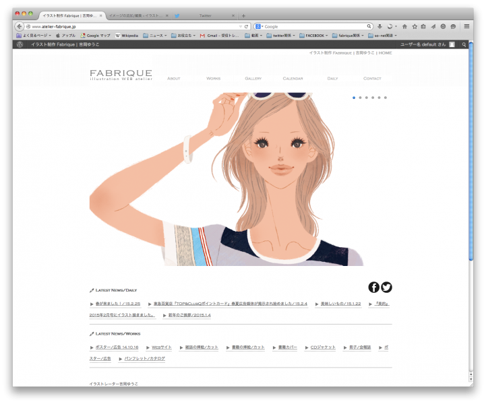This screenshot has width=486, height=404.
Task: Open the admin bar search magnifier
Action: [x=464, y=44]
